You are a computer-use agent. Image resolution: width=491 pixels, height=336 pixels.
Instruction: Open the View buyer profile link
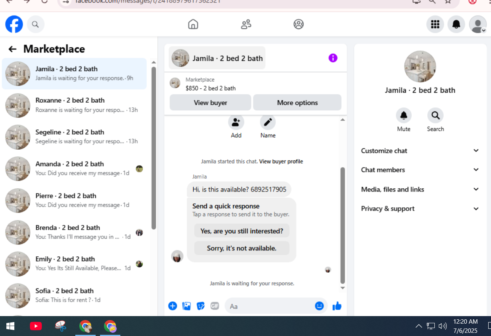pyautogui.click(x=281, y=162)
